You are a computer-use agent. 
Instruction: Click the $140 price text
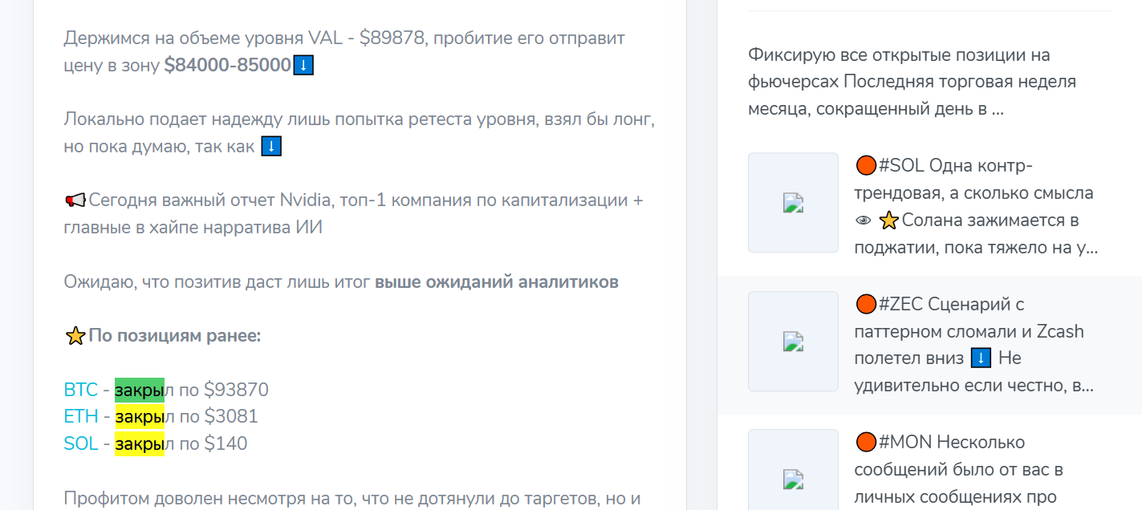tap(226, 443)
